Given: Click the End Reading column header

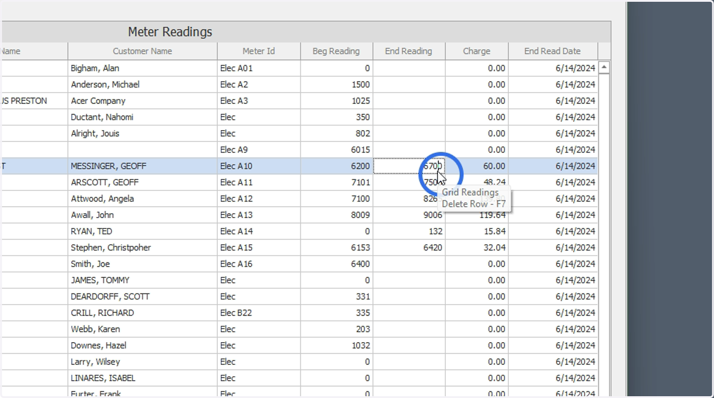Looking at the screenshot, I should pos(409,51).
